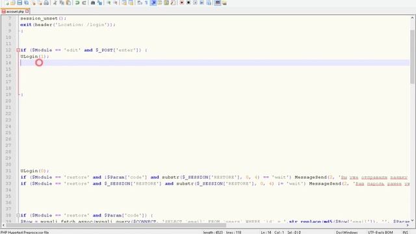Click the ULogin(0); statement

tap(34, 171)
